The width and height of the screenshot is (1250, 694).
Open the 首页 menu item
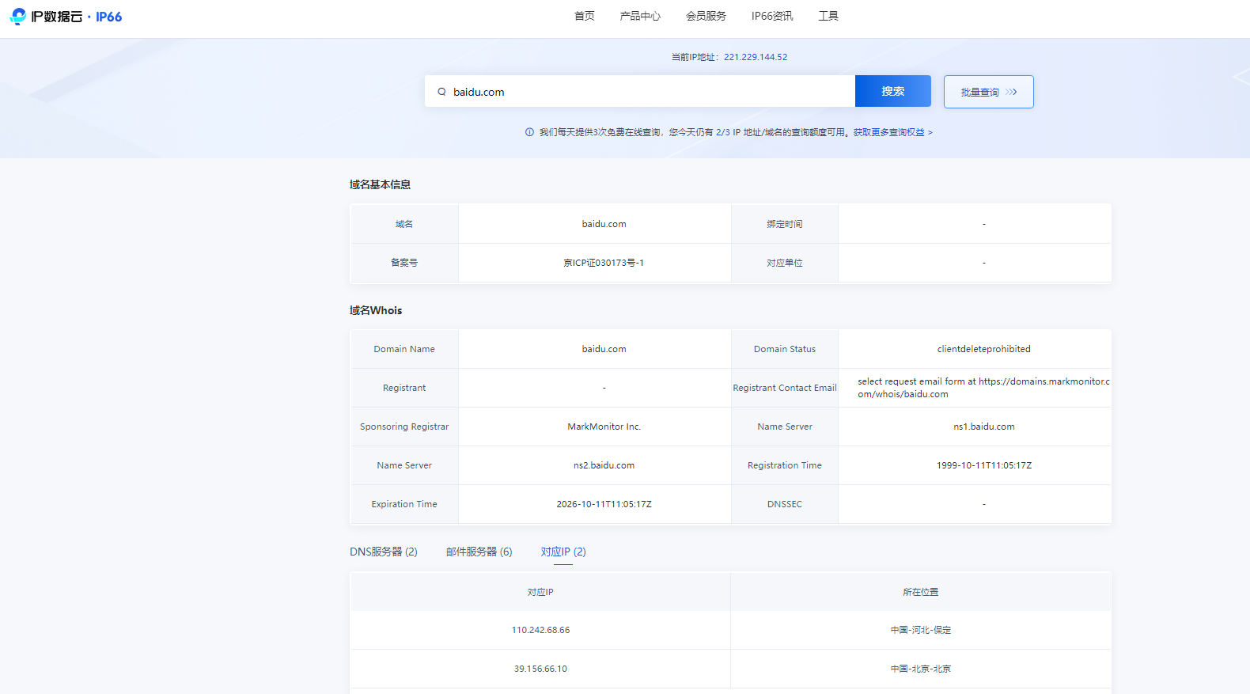tap(584, 16)
